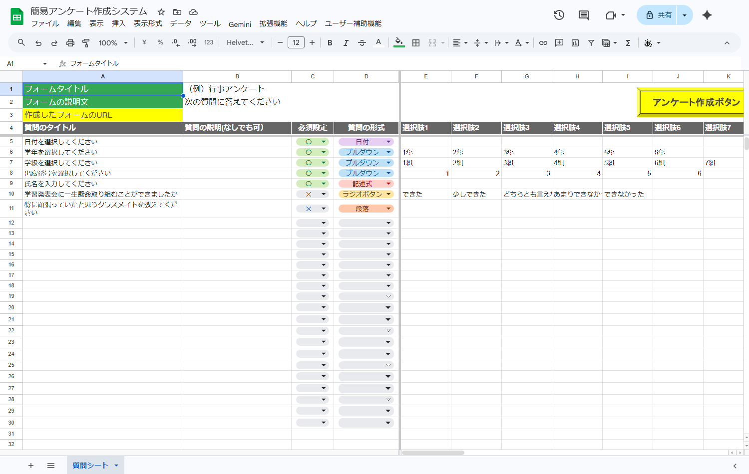The height and width of the screenshot is (474, 749).
Task: Open the comments speech bubble icon
Action: point(584,15)
